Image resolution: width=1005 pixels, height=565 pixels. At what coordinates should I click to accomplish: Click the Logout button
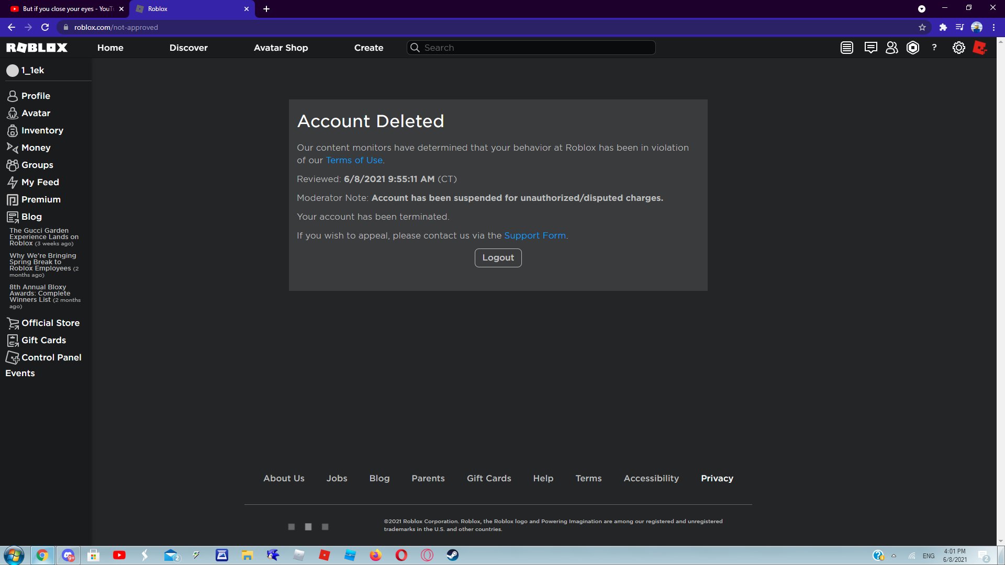tap(498, 258)
